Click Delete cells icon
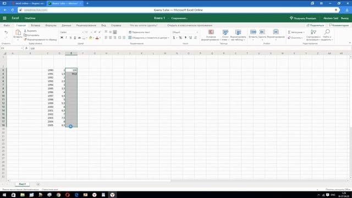352x198 pixels. (262, 32)
